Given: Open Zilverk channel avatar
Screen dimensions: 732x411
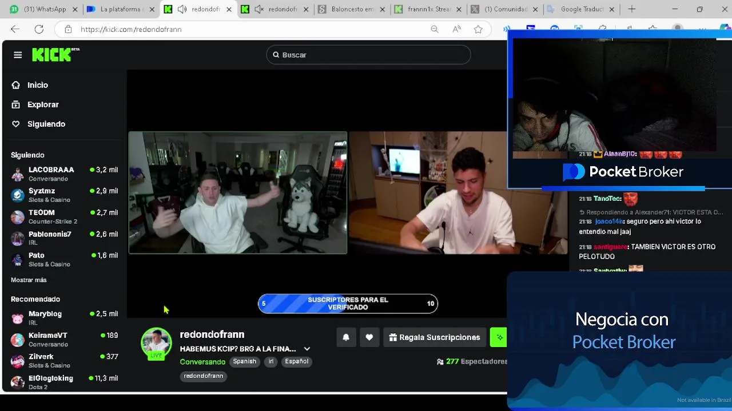Looking at the screenshot, I should click(x=18, y=361).
